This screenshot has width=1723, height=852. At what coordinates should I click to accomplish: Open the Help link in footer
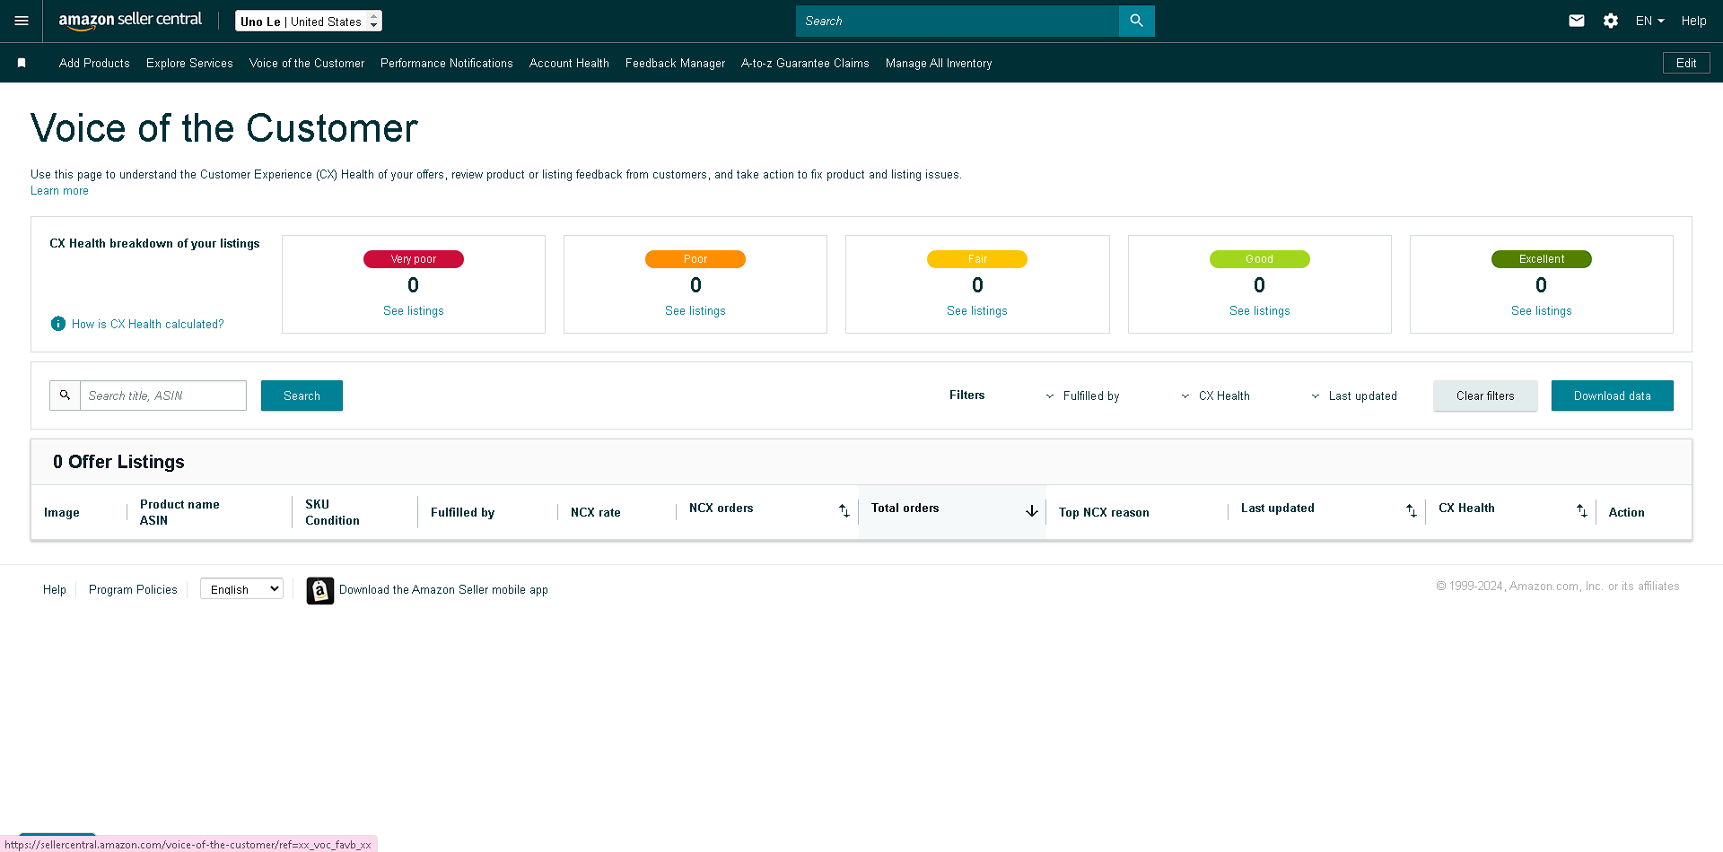pos(55,590)
